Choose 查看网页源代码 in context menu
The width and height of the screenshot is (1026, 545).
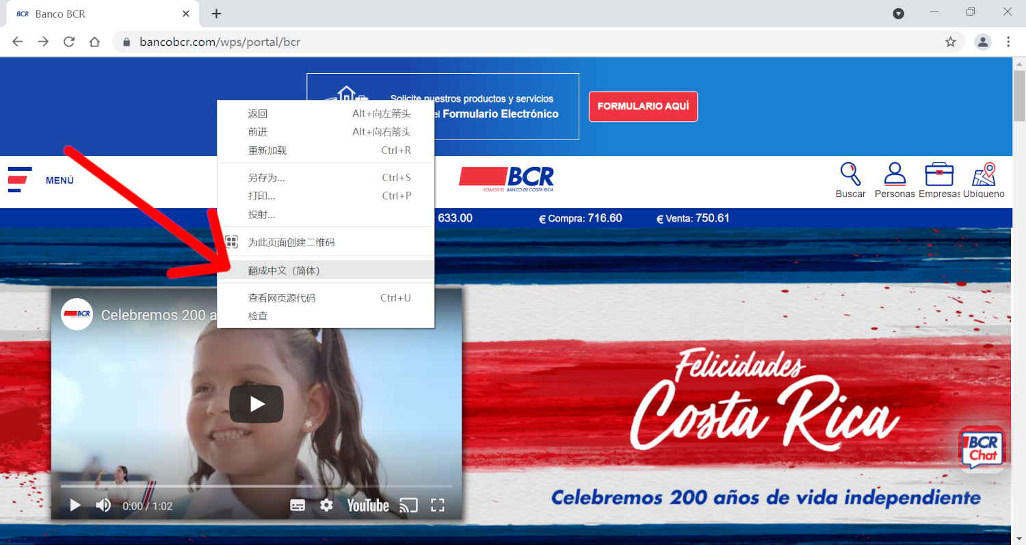[x=282, y=298]
